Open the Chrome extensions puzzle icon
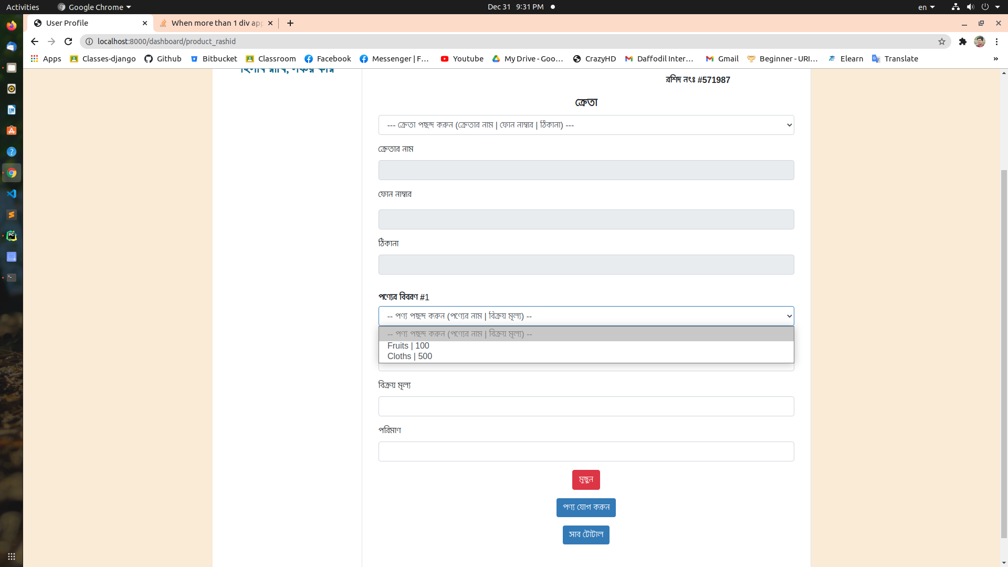 tap(962, 41)
